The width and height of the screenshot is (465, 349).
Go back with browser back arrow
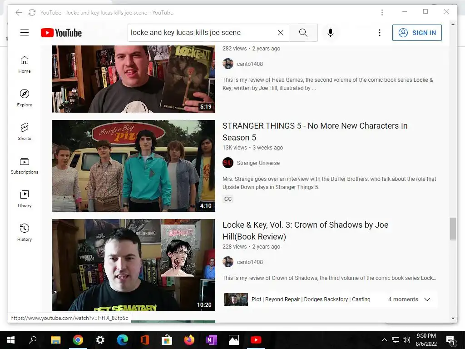(x=19, y=12)
